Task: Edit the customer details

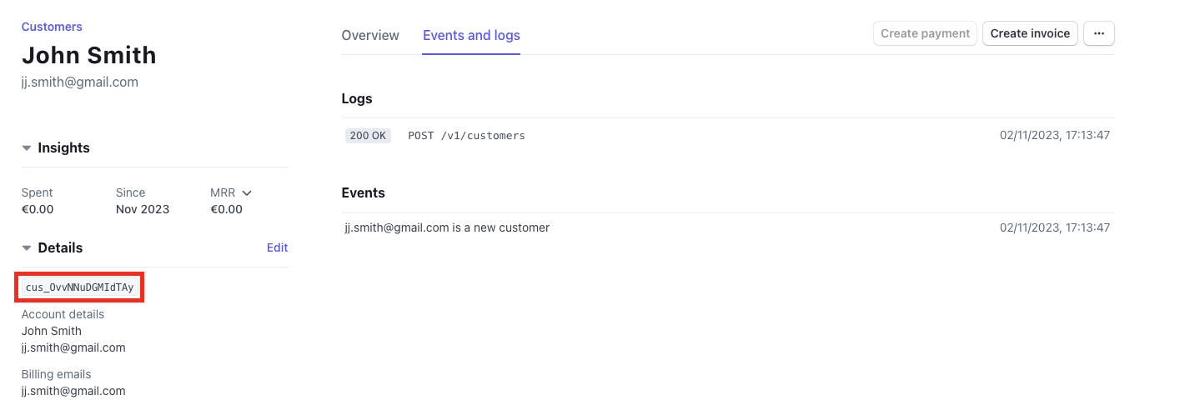Action: point(277,247)
